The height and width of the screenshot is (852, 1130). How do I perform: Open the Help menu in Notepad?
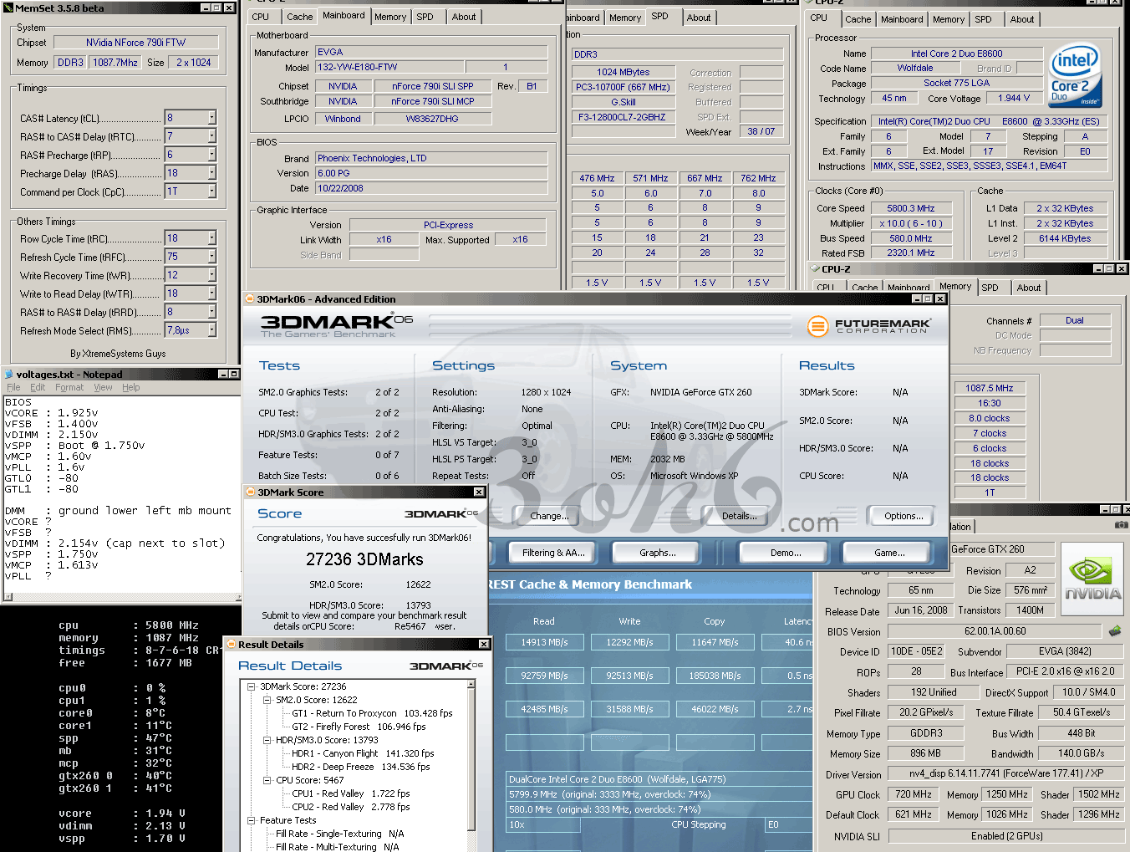point(131,388)
